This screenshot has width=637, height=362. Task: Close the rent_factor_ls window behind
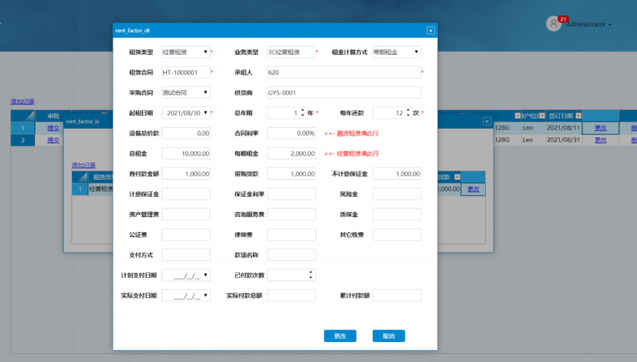487,122
